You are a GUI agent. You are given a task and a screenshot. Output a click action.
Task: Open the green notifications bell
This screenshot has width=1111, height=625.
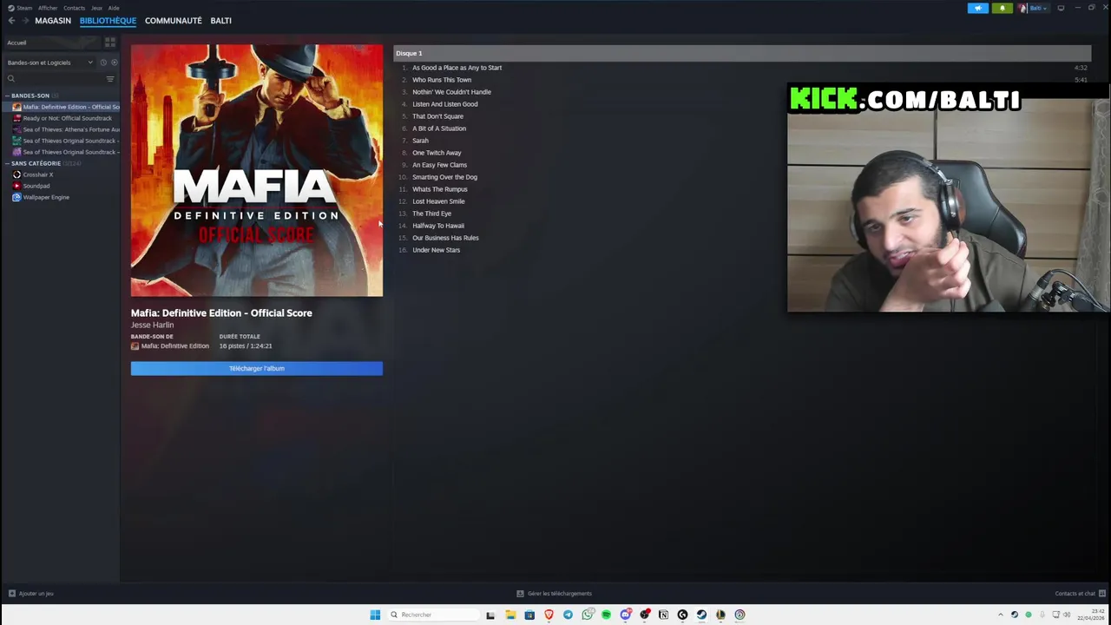click(1003, 8)
